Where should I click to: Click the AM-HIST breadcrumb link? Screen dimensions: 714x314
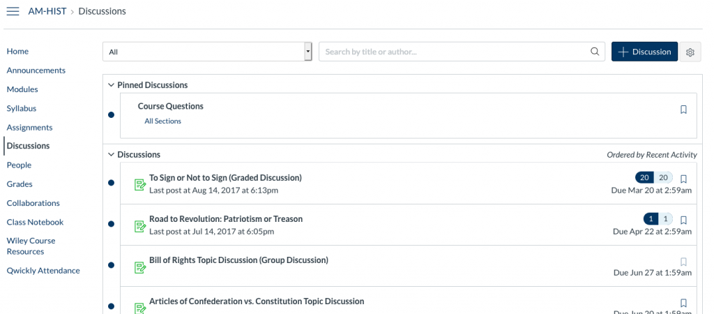(x=47, y=11)
